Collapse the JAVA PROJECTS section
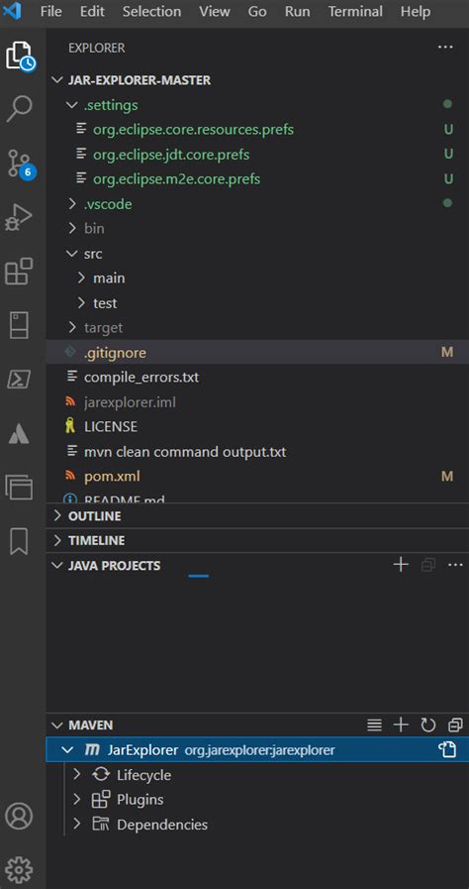Screen dimensions: 469x889 [x=57, y=565]
